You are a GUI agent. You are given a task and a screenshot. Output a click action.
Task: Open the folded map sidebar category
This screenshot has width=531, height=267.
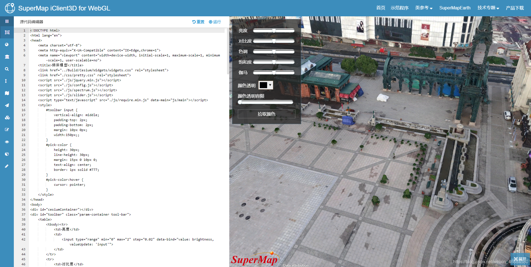(7, 93)
